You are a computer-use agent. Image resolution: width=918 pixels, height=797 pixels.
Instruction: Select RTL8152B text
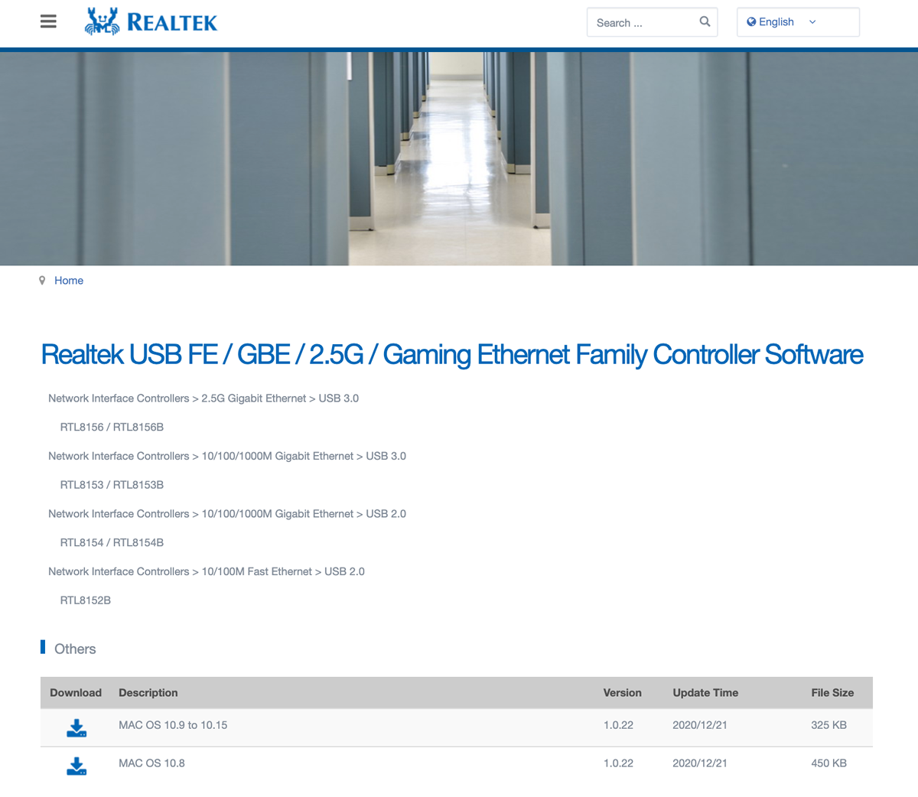(x=86, y=600)
